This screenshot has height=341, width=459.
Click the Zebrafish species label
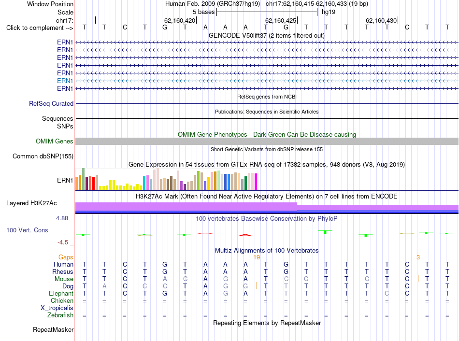point(60,315)
